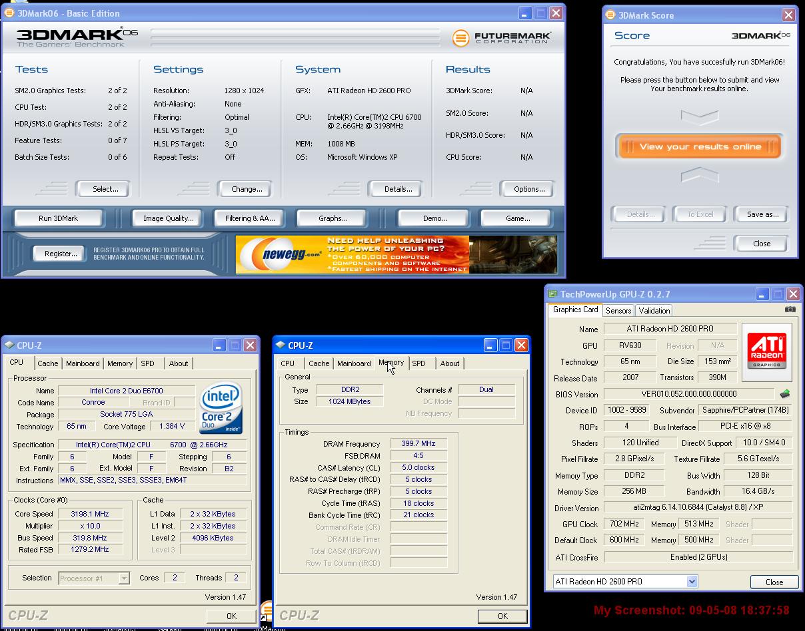Open the Mainboard tab in left CPU-Z window
This screenshot has width=805, height=631.
[83, 363]
